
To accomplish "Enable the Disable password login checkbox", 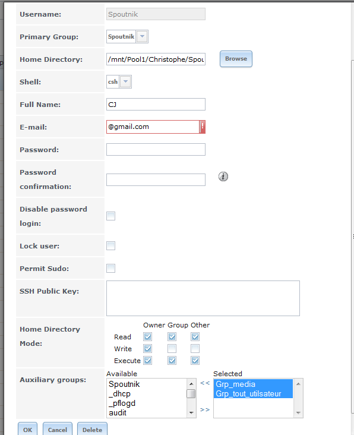I will (111, 216).
